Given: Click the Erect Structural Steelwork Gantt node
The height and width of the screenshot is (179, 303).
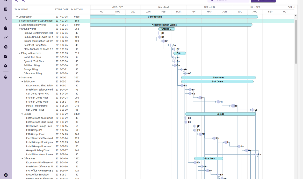Looking at the screenshot, I should [x=214, y=138].
